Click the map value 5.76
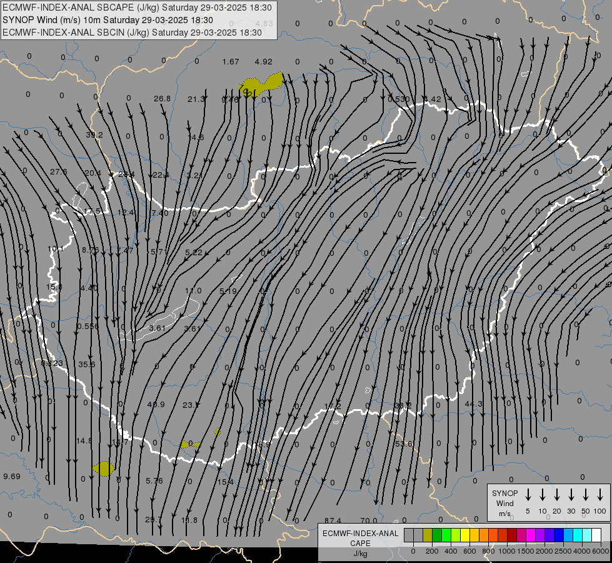 pos(154,480)
